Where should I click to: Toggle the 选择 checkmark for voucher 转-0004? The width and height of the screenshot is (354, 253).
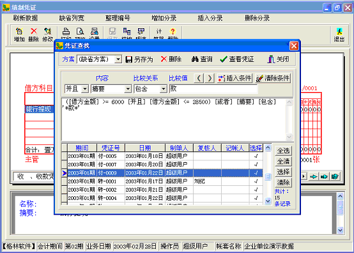(256, 198)
